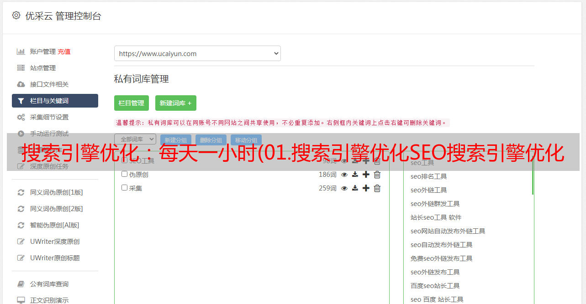Open the 全部词库 group dropdown
The image size is (586, 304).
tap(135, 139)
